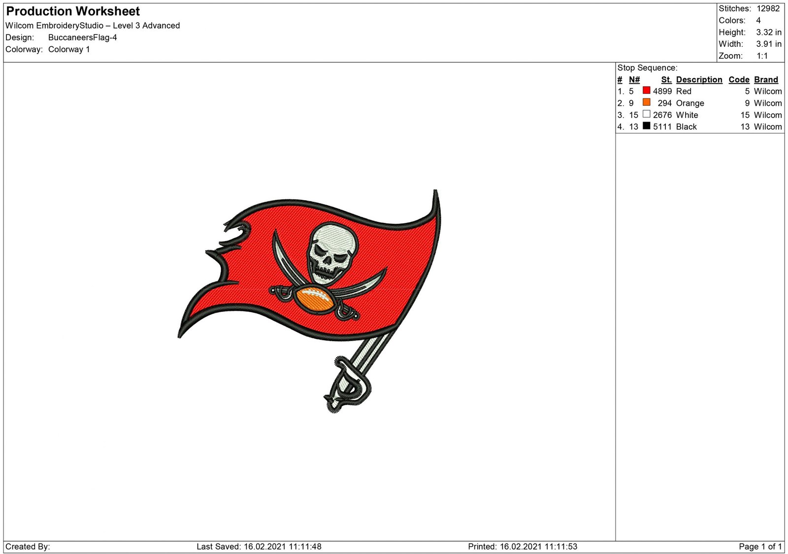Click the 'White' description text

point(687,115)
